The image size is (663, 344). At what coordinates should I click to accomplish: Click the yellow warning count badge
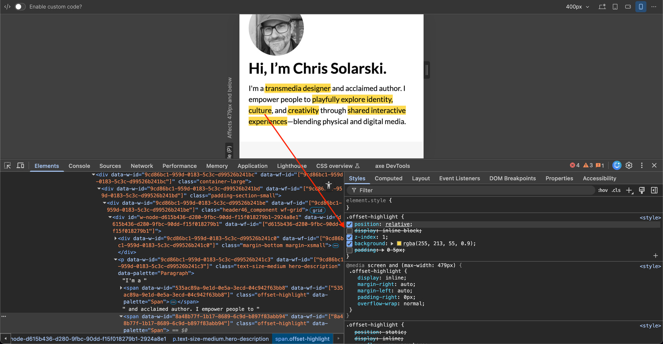click(x=588, y=165)
